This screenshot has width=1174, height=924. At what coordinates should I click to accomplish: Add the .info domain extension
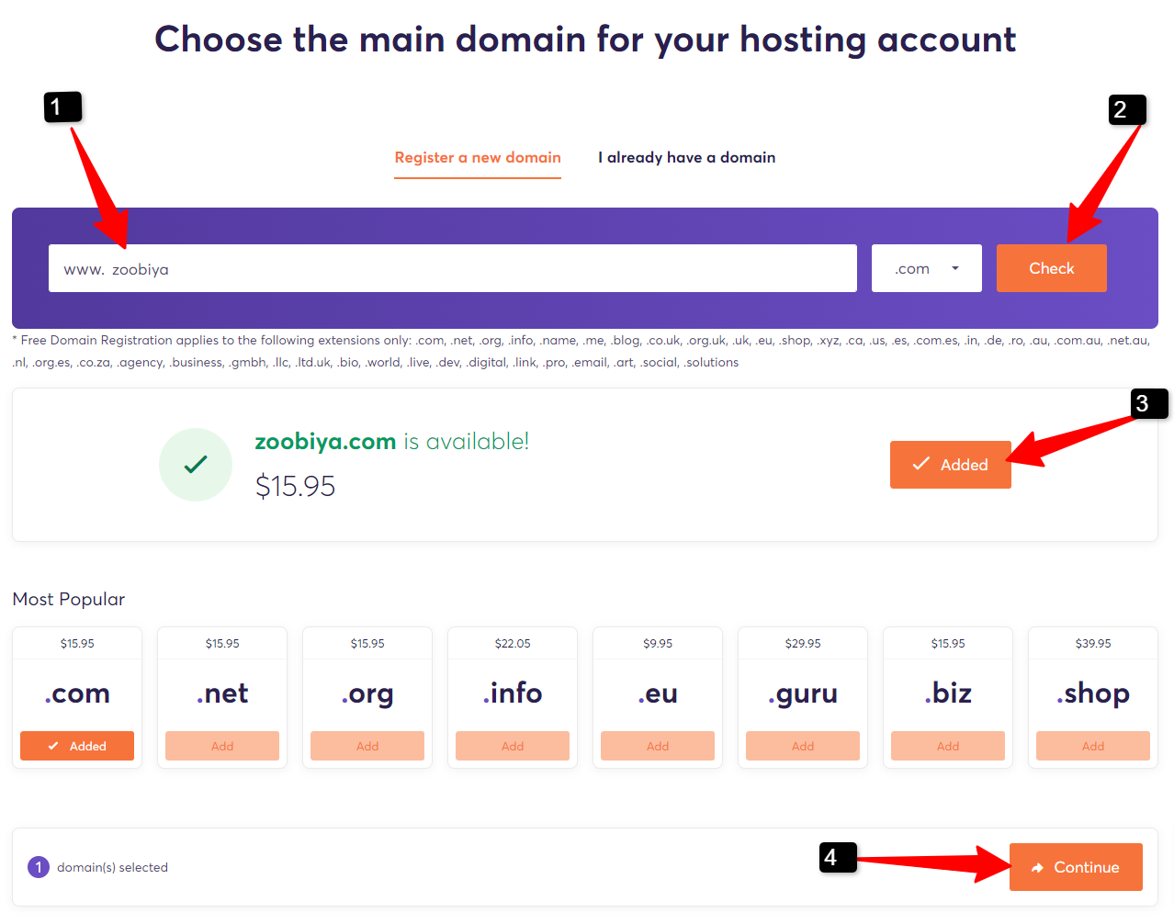click(x=512, y=745)
